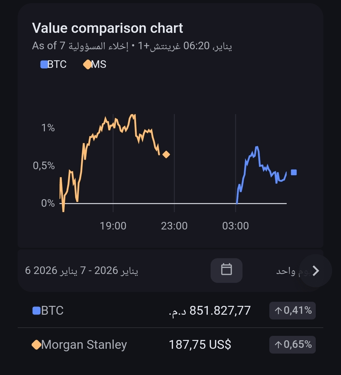341x375 pixels.
Task: Click the up arrow in the 0,65% badge
Action: 278,345
